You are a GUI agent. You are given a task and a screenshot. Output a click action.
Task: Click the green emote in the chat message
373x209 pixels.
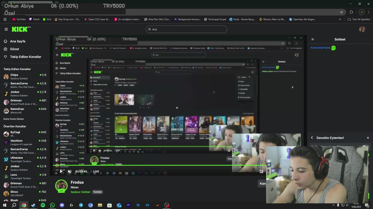click(x=333, y=48)
